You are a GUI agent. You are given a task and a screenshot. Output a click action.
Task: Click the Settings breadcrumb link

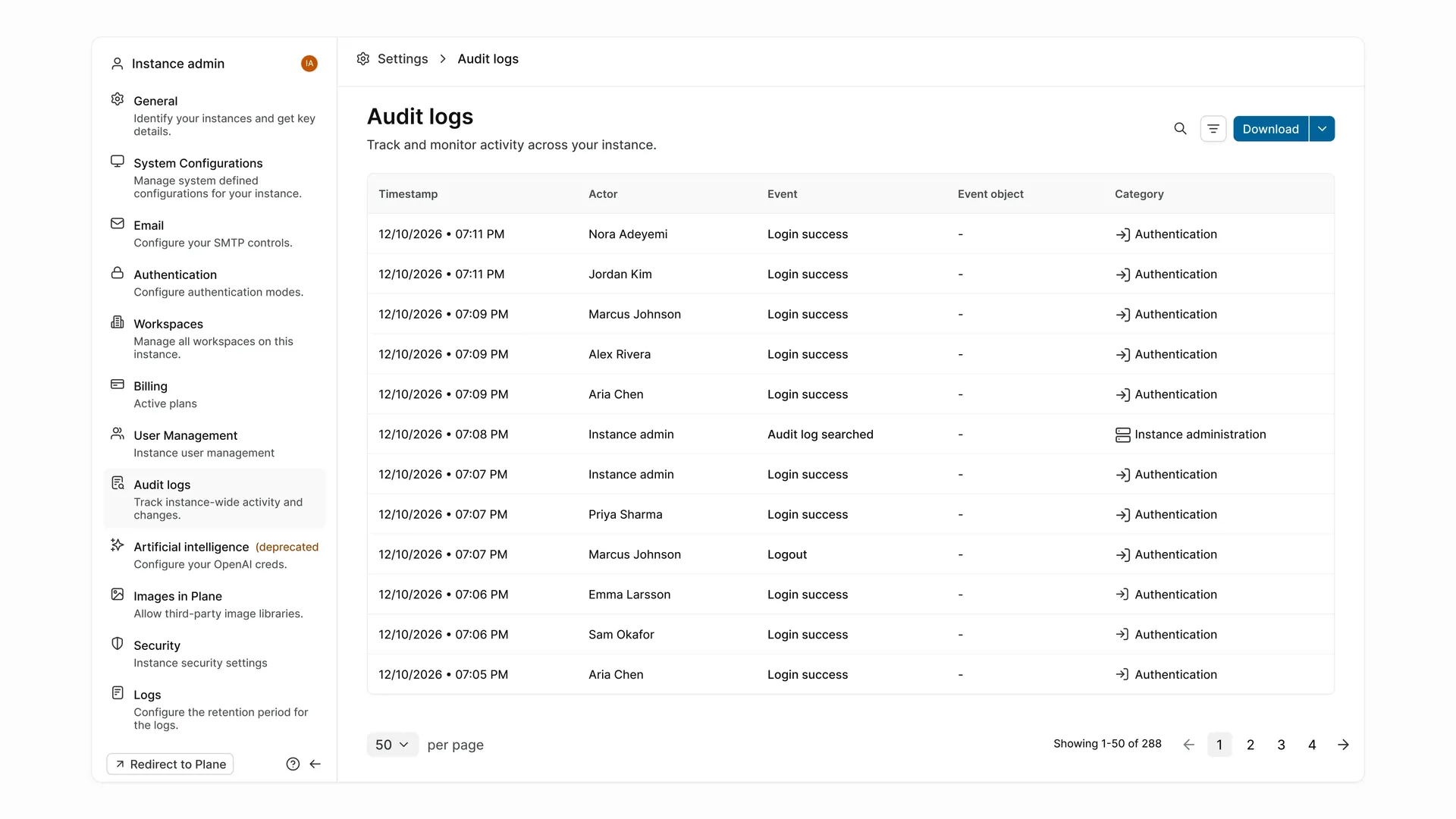point(403,59)
